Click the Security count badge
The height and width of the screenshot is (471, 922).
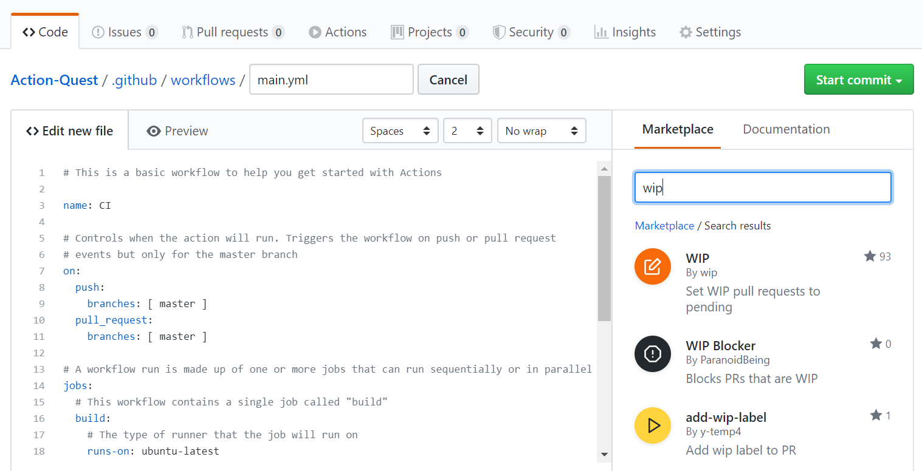point(564,33)
